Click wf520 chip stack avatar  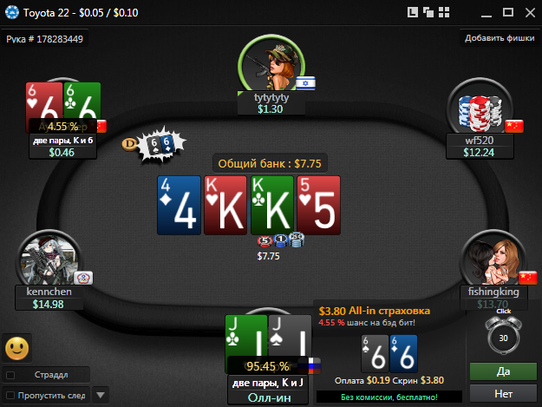point(480,108)
